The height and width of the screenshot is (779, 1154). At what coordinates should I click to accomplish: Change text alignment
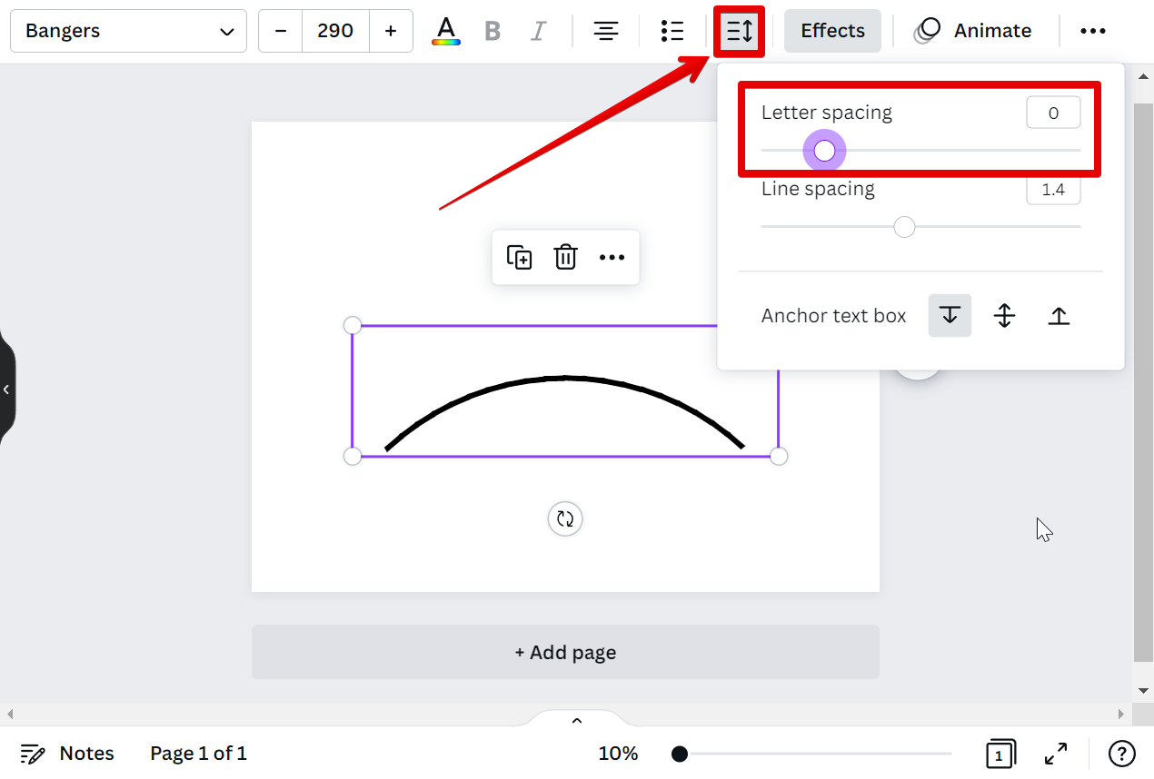(x=606, y=31)
